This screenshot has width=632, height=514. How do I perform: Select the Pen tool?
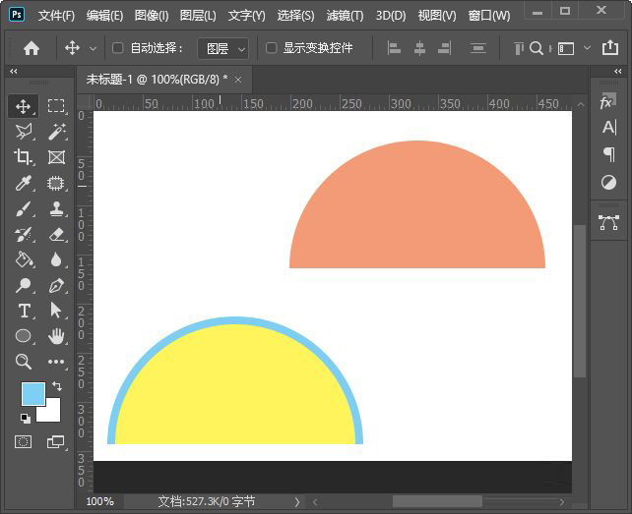coord(56,285)
